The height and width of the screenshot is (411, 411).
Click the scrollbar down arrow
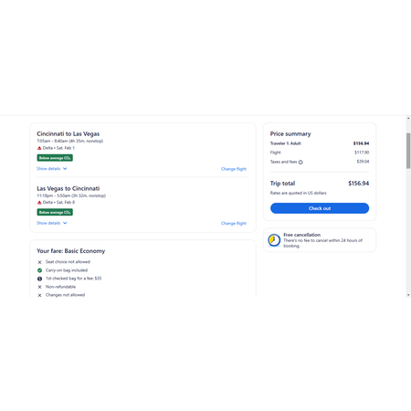[408, 295]
